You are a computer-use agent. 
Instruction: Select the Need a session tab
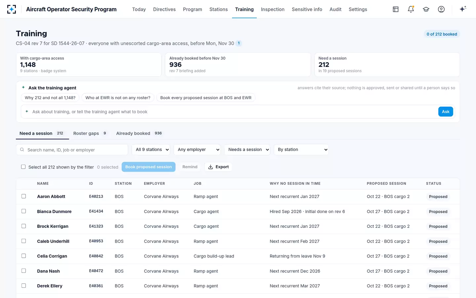42,133
